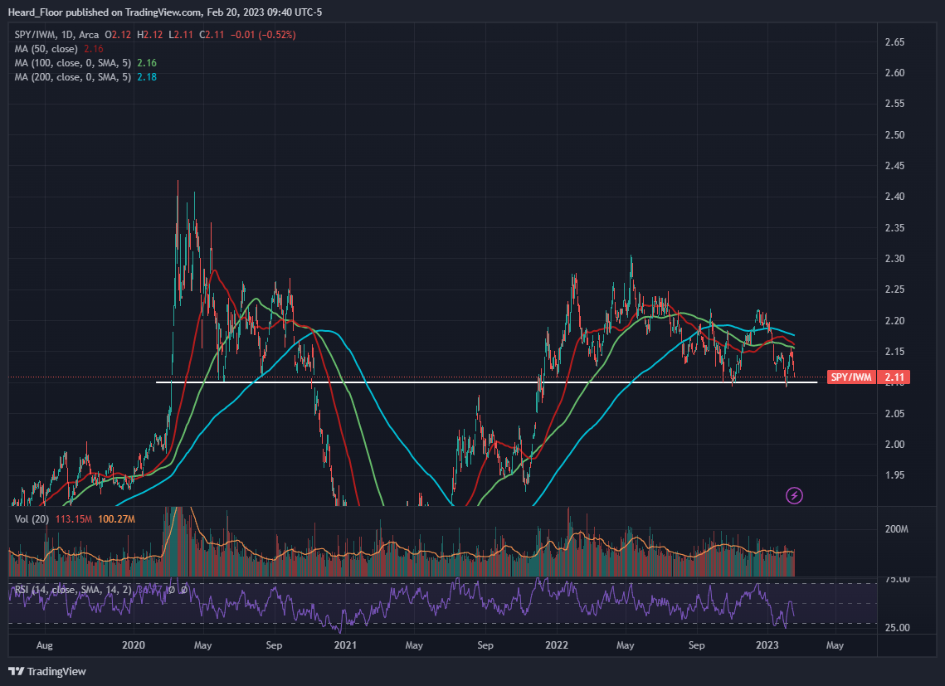This screenshot has height=686, width=945.
Task: Click the 2.40 price axis label
Action: point(894,197)
